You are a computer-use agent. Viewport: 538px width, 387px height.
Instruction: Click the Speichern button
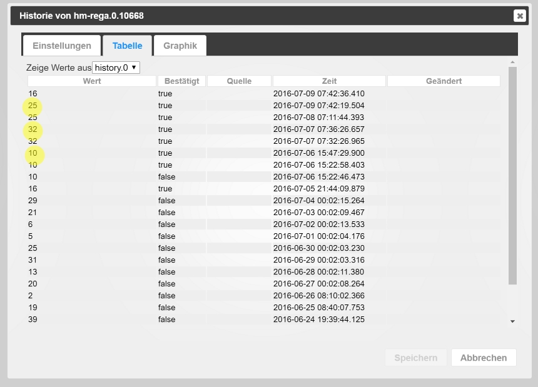[x=416, y=358]
